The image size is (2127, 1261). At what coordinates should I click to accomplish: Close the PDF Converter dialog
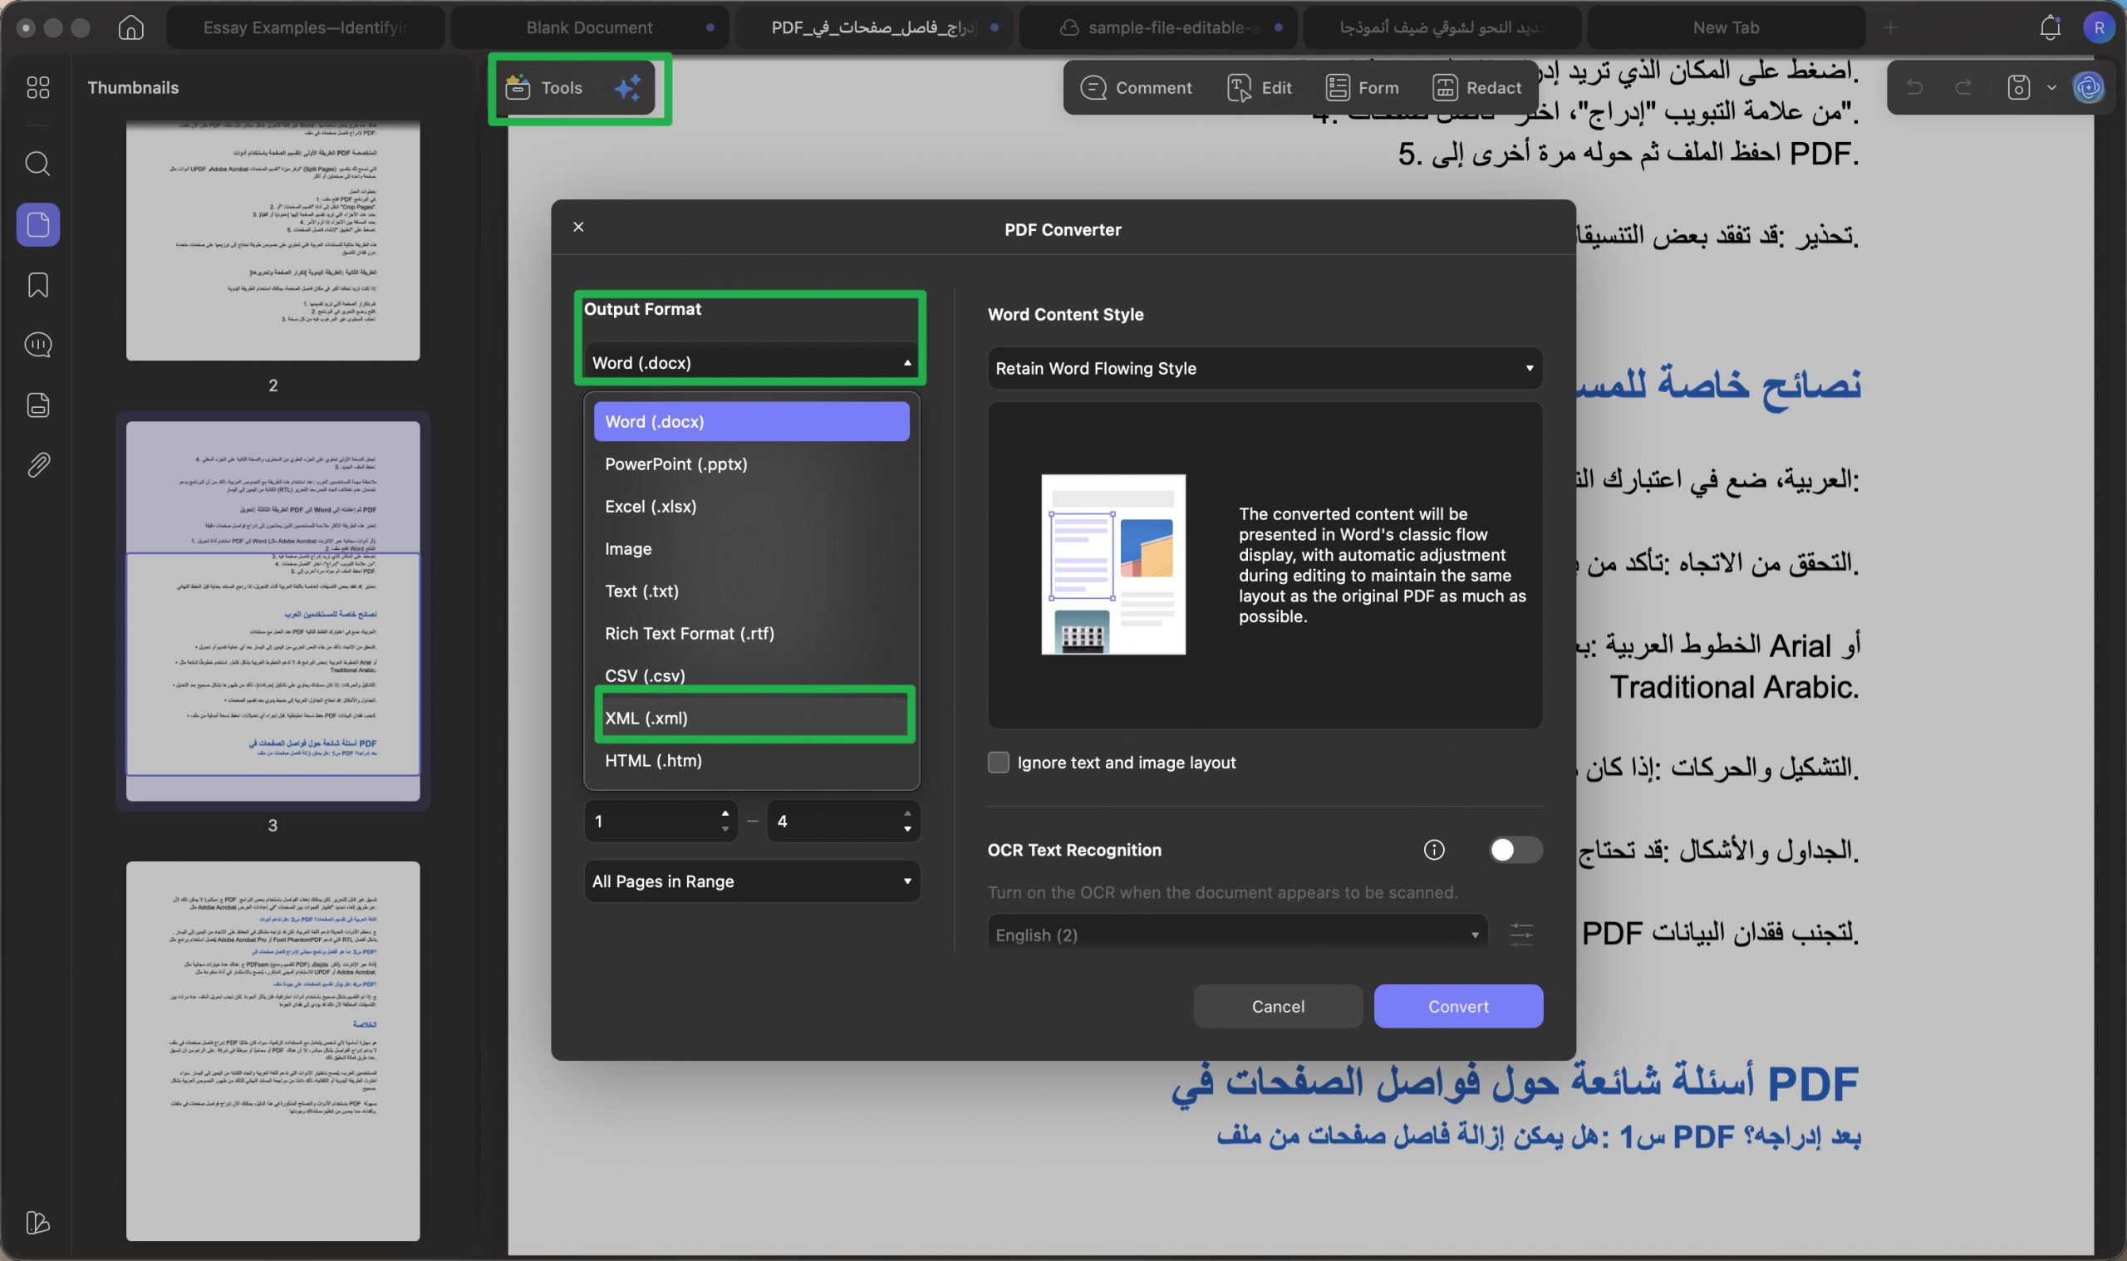pyautogui.click(x=579, y=227)
